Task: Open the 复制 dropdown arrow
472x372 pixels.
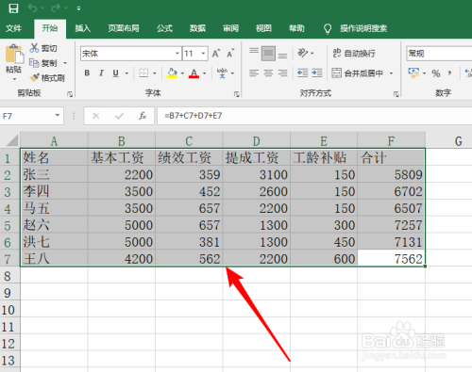Action: point(65,63)
